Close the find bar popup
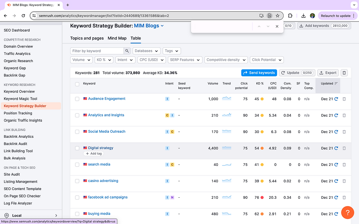This screenshot has width=359, height=224. pos(277,26)
